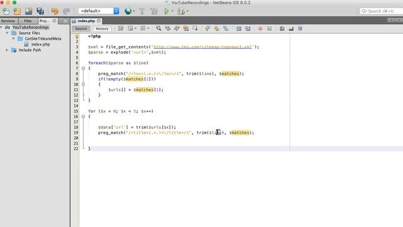Click the Shift Line Left icon

tap(239, 28)
